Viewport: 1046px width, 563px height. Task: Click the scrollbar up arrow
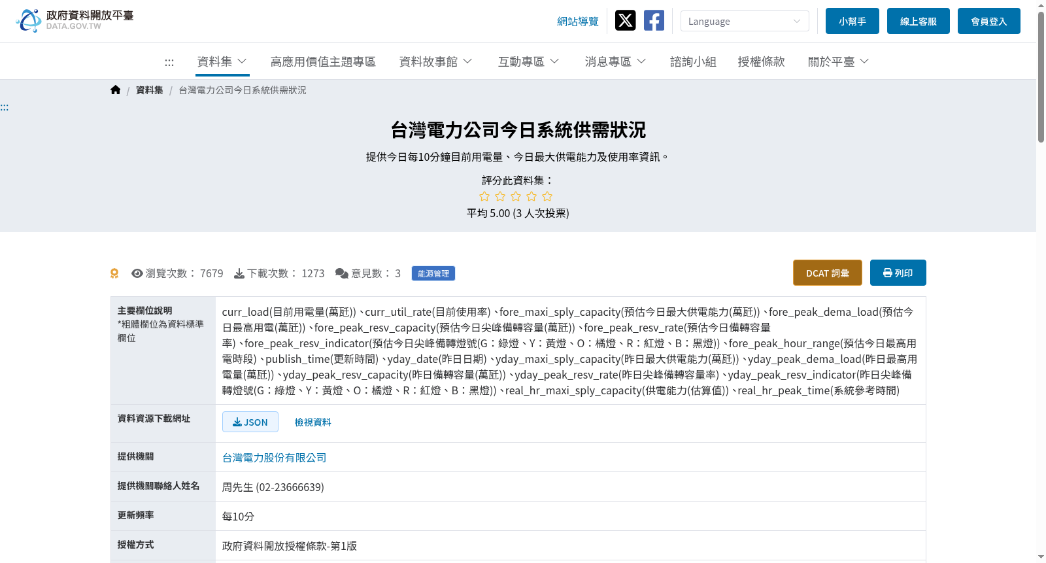(1041, 5)
